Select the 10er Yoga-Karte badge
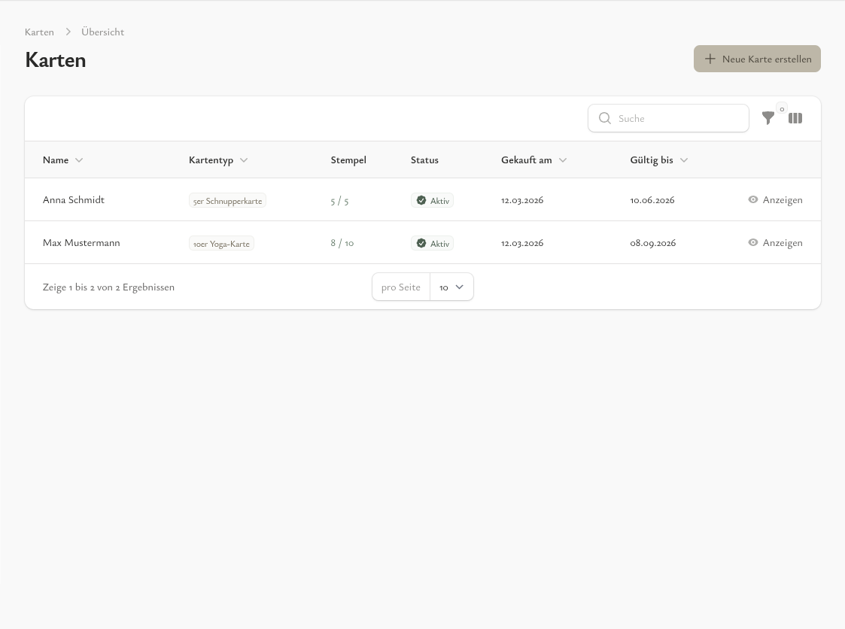845x629 pixels. click(221, 244)
